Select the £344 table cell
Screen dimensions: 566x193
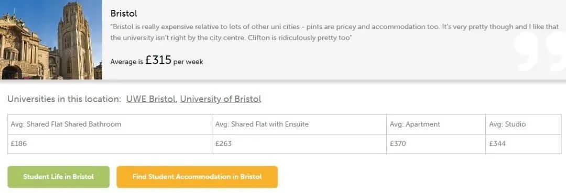(524, 144)
